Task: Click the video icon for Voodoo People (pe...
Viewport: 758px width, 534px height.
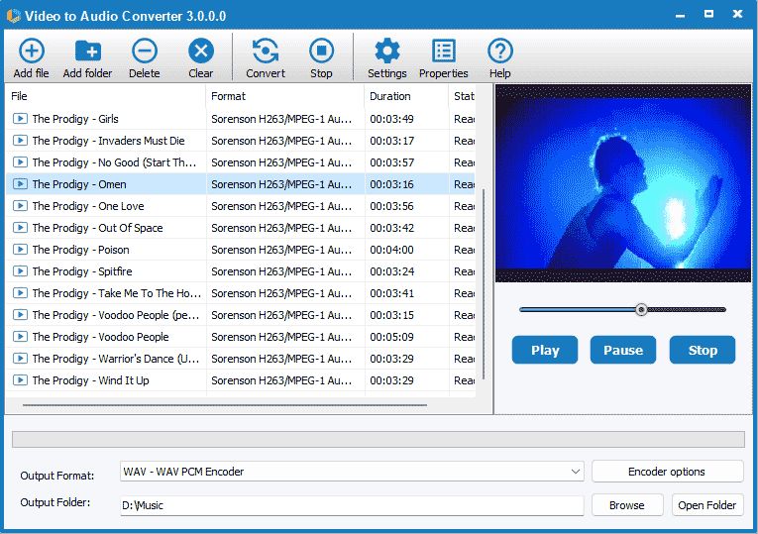Action: click(20, 315)
